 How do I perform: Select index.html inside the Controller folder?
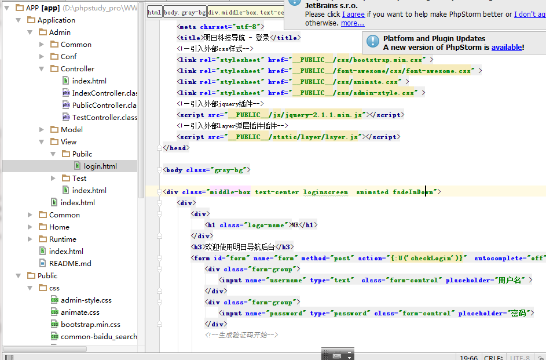[89, 81]
